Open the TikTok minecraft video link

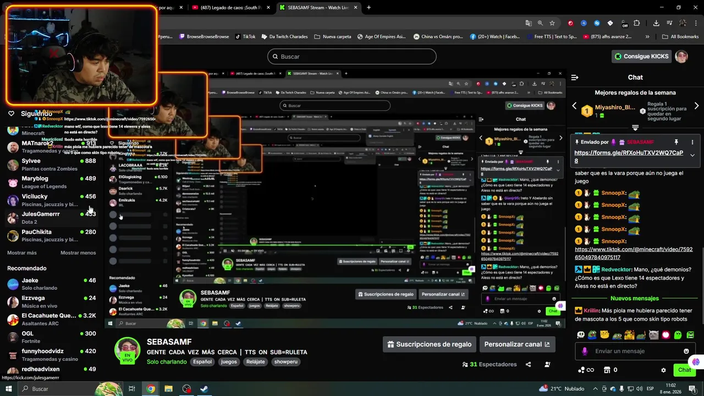634,253
